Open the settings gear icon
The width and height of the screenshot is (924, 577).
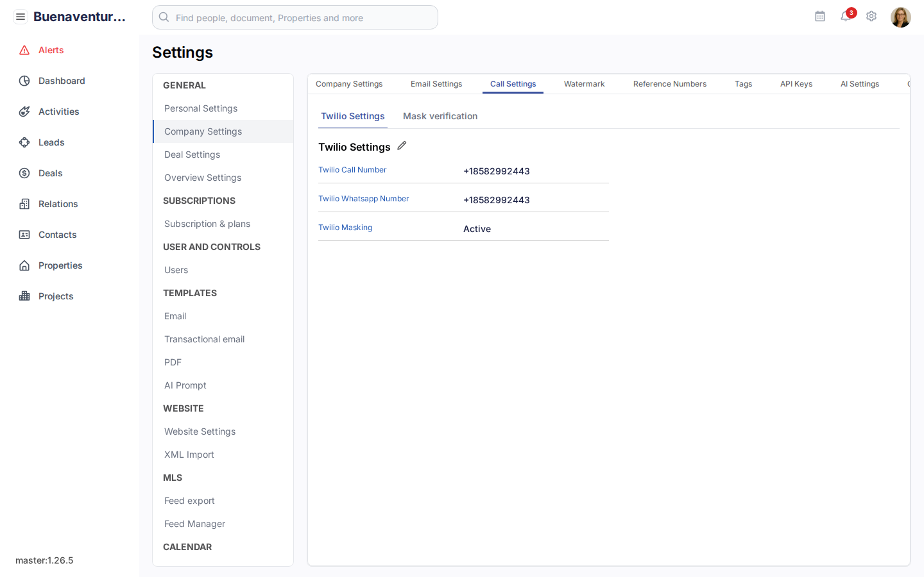[871, 17]
